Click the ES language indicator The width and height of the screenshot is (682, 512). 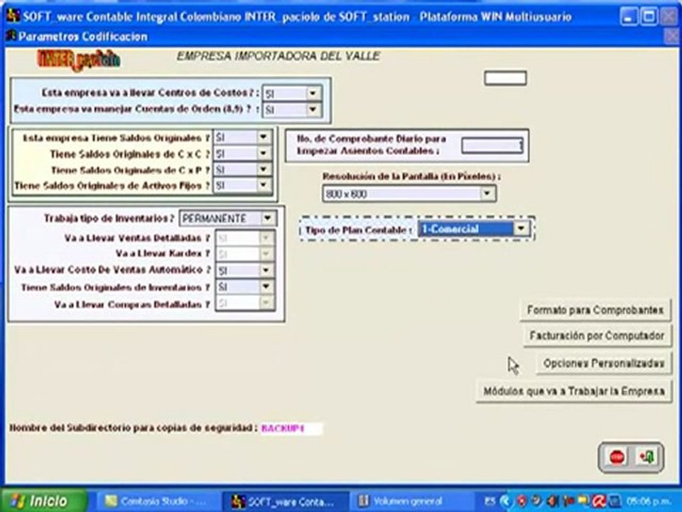pyautogui.click(x=489, y=501)
